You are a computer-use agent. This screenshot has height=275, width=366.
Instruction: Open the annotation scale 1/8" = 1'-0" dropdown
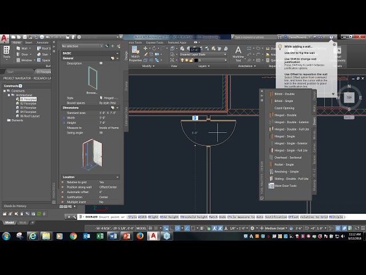pyautogui.click(x=238, y=228)
